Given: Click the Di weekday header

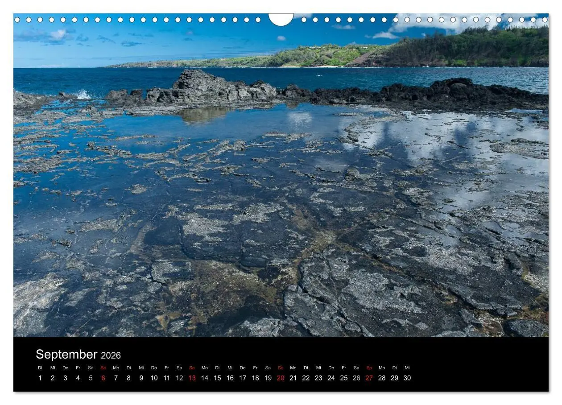Looking at the screenshot, I should click(39, 368).
